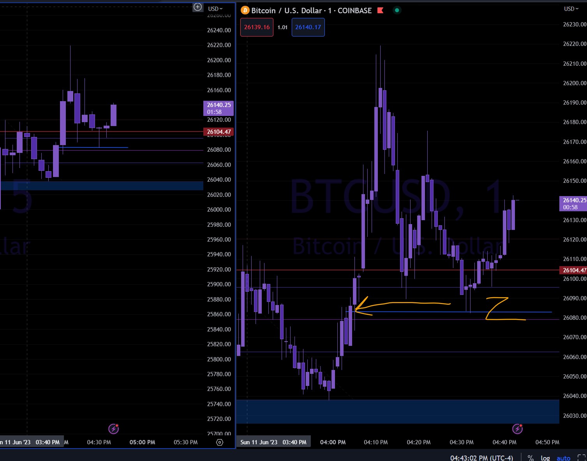Click the lightning icon on the right chart
The height and width of the screenshot is (461, 587).
coord(517,429)
